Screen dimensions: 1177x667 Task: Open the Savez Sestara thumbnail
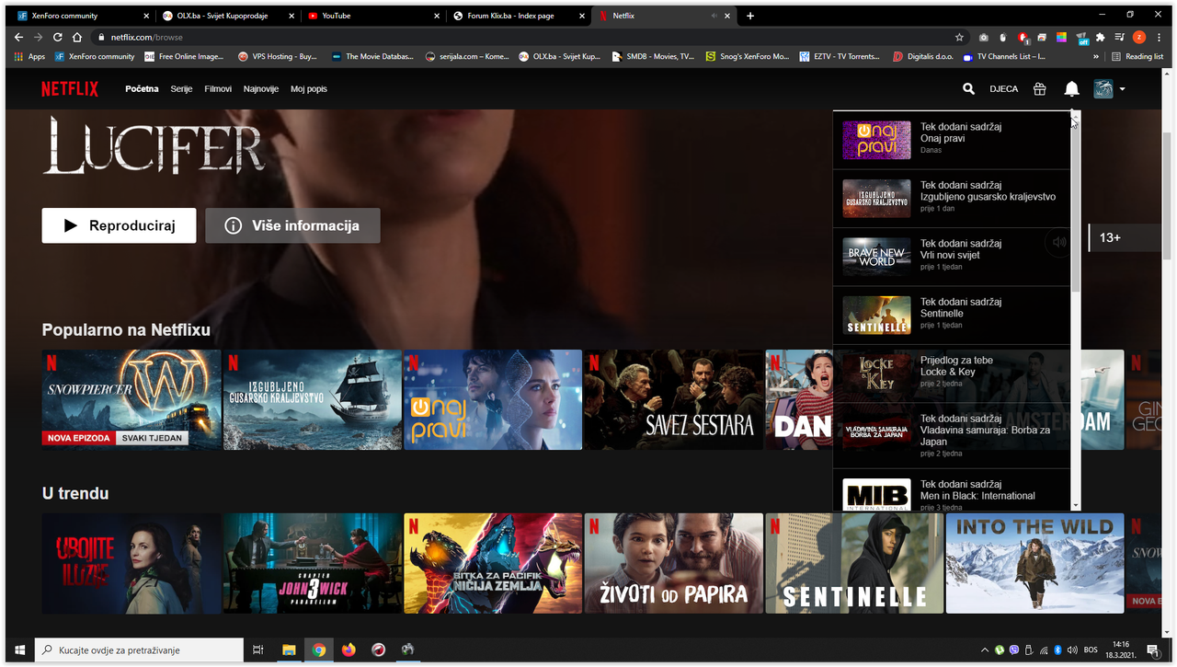coord(674,399)
